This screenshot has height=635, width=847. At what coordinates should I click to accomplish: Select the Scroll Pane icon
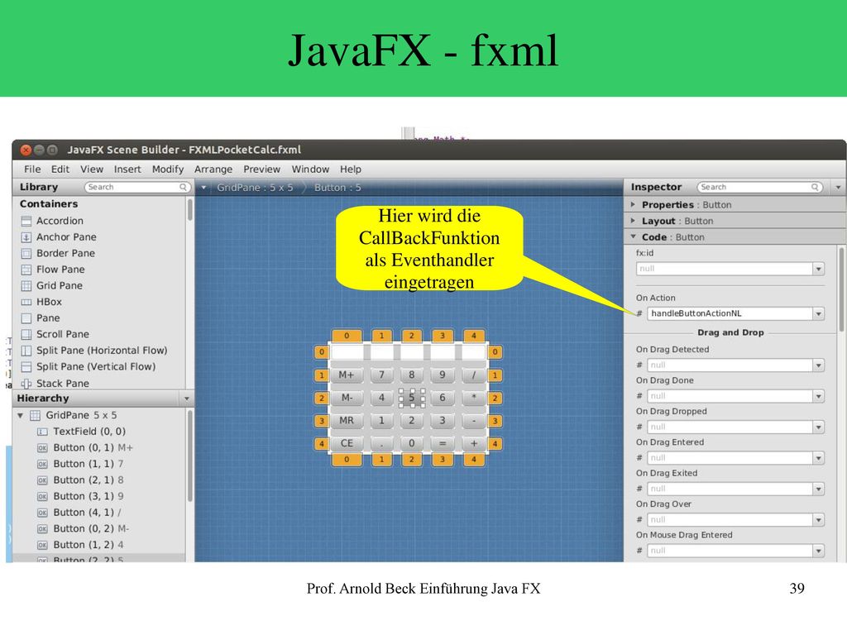26,334
